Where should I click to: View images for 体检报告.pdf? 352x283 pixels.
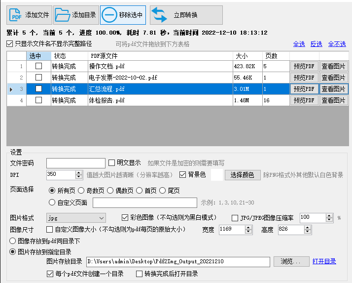334,100
